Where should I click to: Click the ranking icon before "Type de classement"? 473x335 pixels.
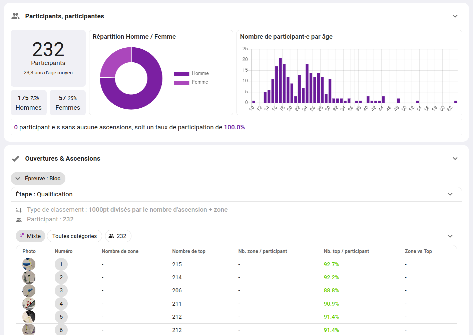[19, 209]
